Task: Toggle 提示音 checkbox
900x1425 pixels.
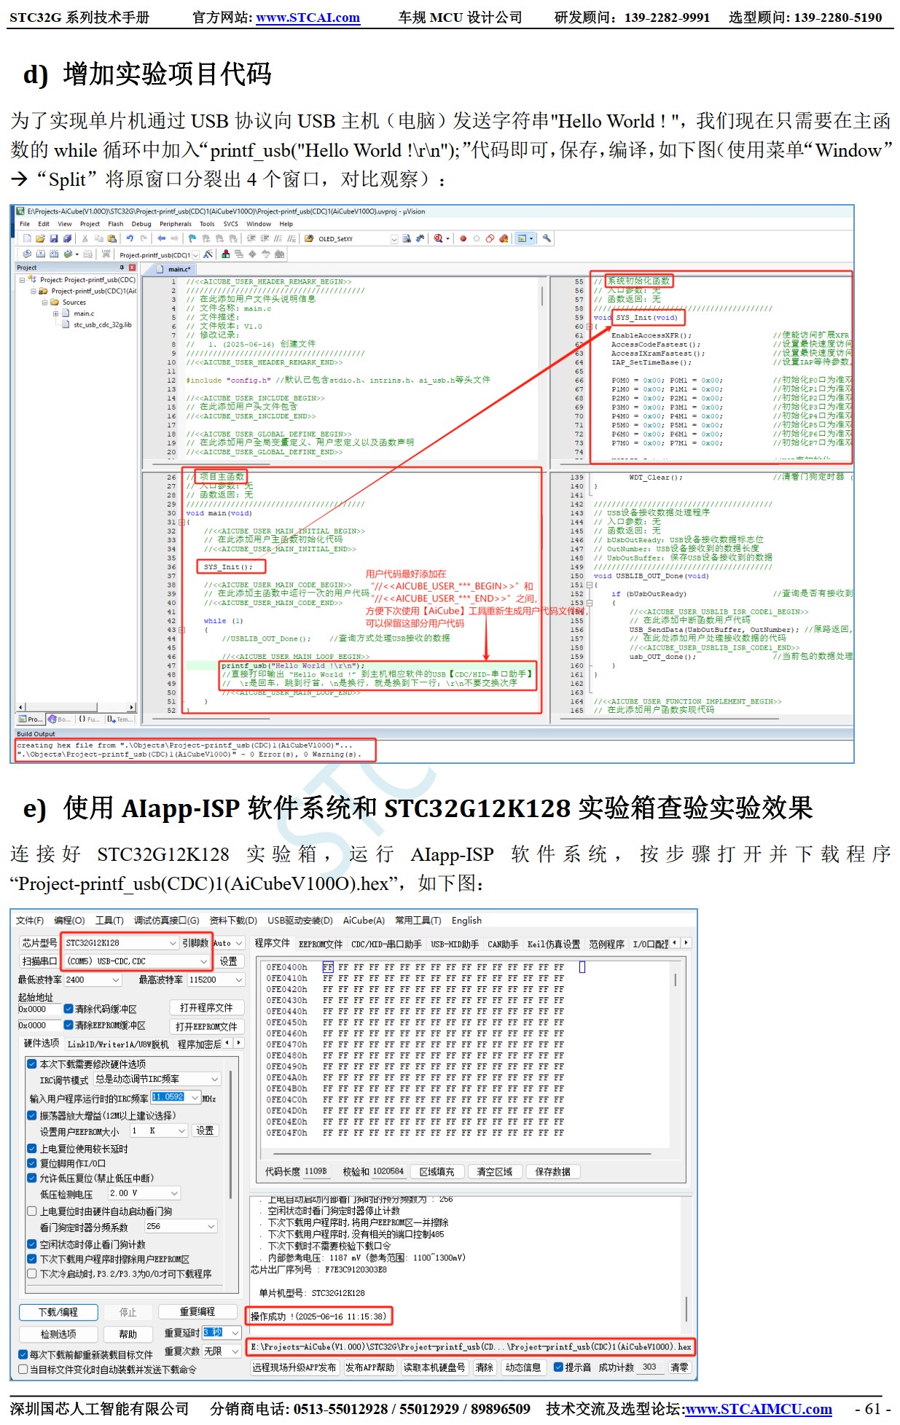Action: pos(558,1367)
